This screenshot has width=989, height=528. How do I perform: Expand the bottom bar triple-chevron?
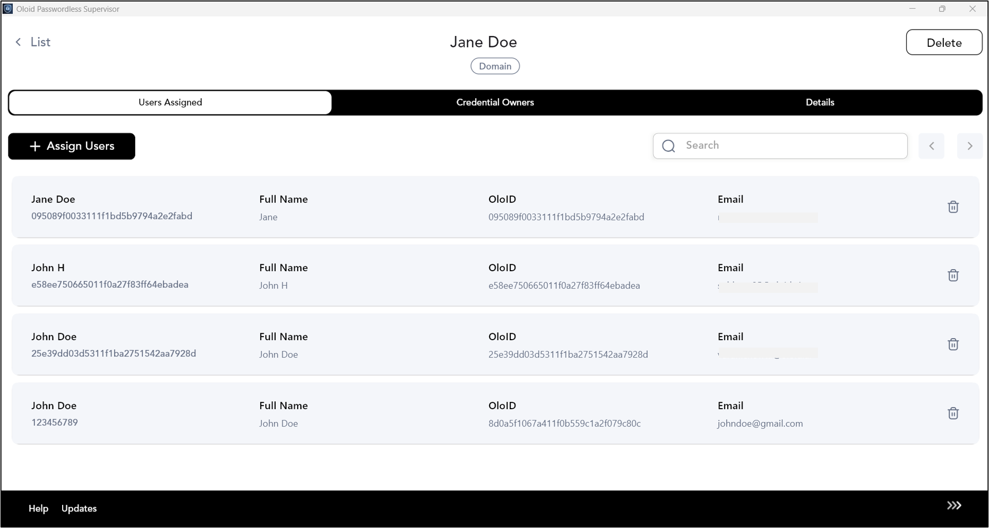point(954,506)
